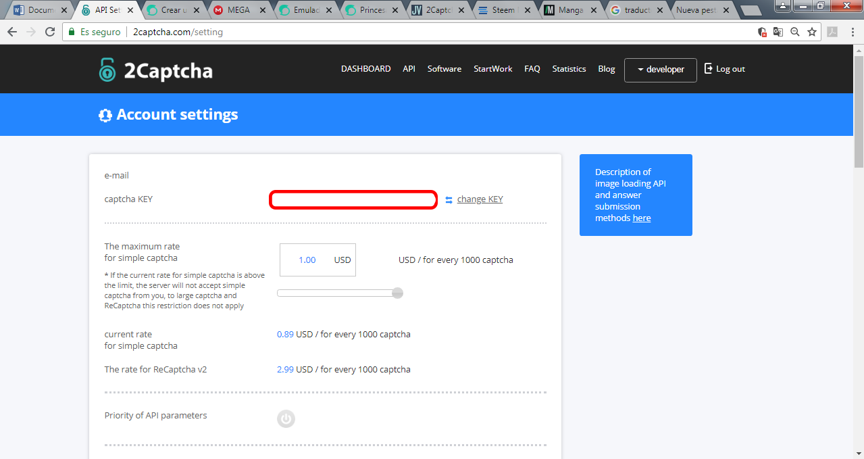Click the PDF extension icon
The image size is (864, 459).
(833, 32)
